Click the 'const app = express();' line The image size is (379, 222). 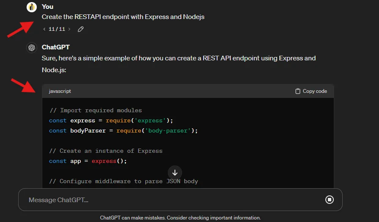coord(88,161)
